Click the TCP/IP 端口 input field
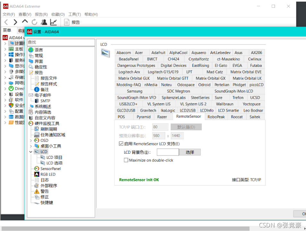Screen dimensions: 306x231 click(x=160, y=127)
